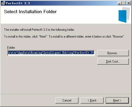Show the Disk Cost... details
The width and height of the screenshot is (132, 107).
point(113,62)
